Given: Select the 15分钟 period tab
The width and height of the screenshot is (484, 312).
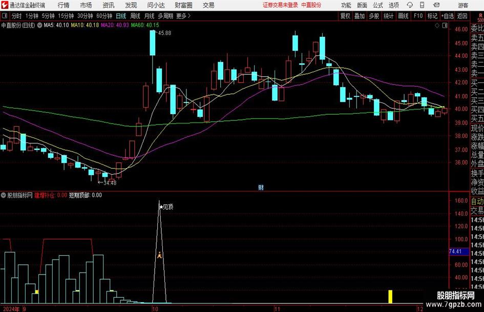Looking at the screenshot, I should tap(66, 16).
